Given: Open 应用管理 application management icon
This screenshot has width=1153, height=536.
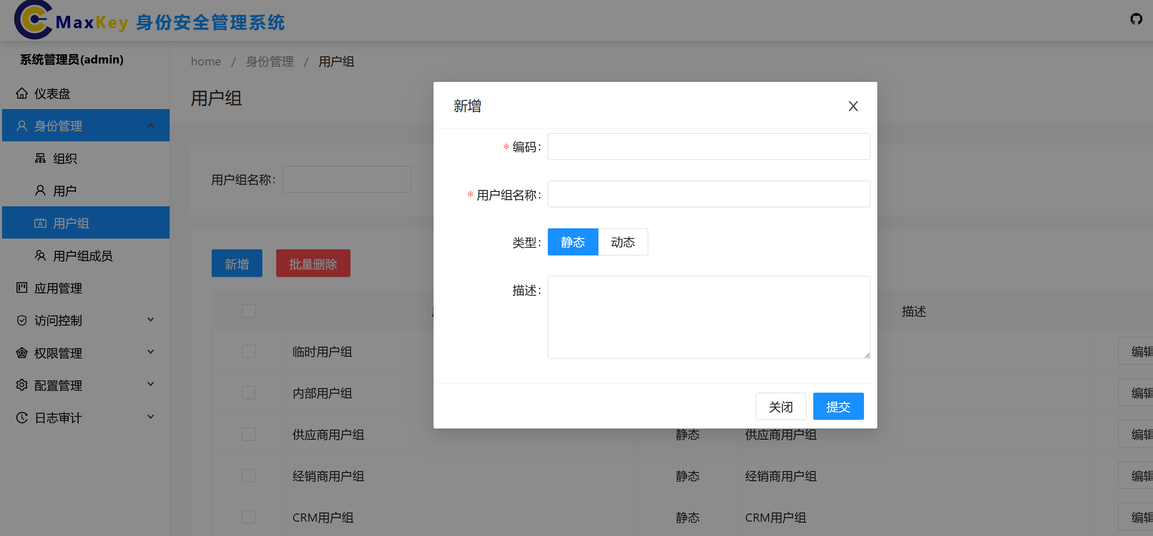Looking at the screenshot, I should pyautogui.click(x=22, y=288).
